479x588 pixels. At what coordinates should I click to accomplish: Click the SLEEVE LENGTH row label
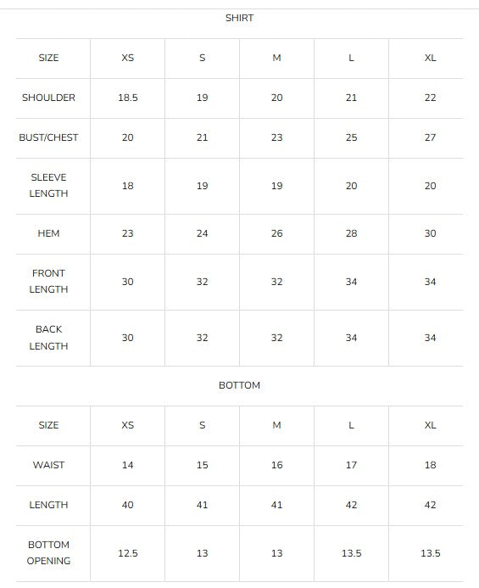coord(48,185)
